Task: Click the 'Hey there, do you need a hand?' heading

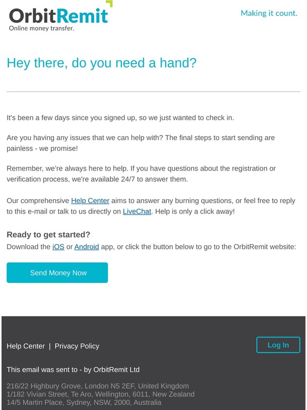Action: pyautogui.click(x=102, y=63)
